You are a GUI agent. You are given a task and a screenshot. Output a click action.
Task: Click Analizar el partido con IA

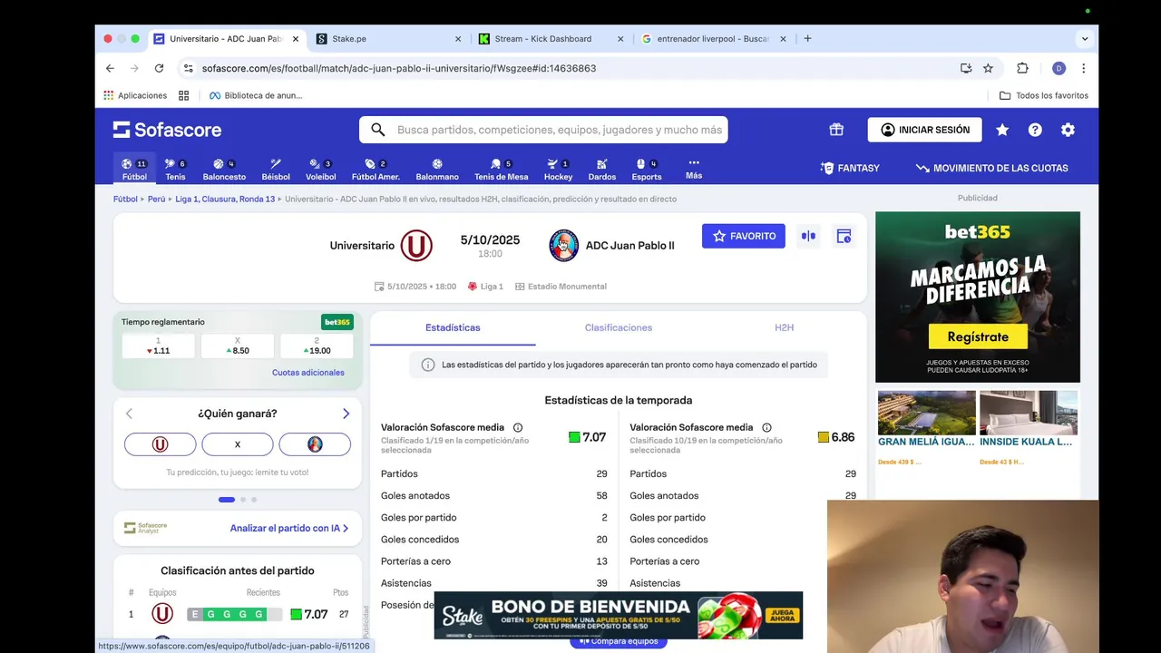(289, 528)
